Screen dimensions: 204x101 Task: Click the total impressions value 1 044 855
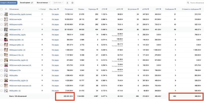point(81,96)
